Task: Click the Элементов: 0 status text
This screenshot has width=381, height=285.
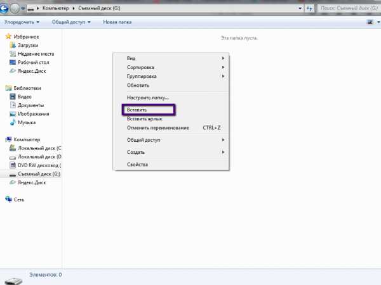Action: tap(46, 275)
